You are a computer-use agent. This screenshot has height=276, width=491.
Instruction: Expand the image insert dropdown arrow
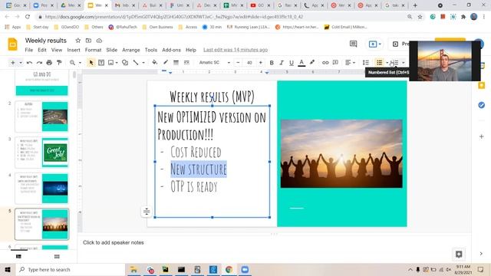point(117,63)
